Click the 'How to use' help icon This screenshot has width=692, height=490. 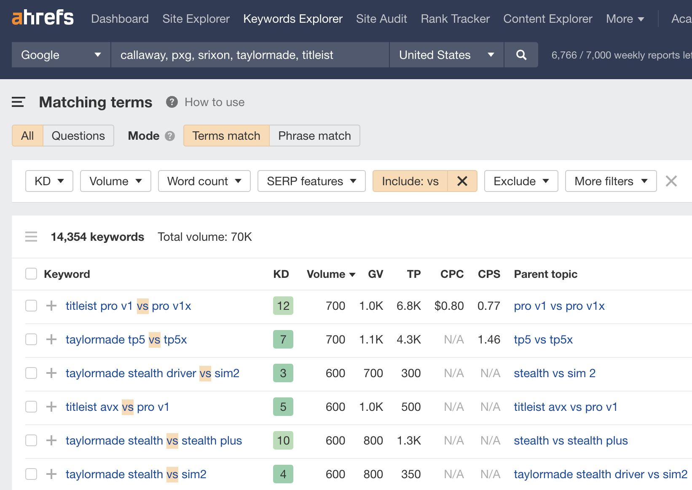[x=172, y=102]
